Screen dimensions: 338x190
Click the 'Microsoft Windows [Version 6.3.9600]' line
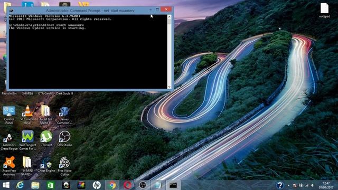(44, 16)
